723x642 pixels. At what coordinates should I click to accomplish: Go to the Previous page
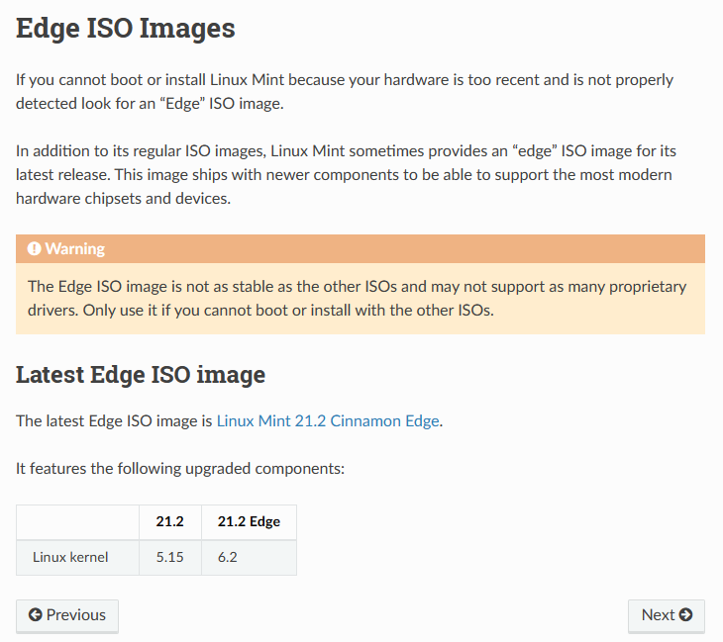pos(67,615)
